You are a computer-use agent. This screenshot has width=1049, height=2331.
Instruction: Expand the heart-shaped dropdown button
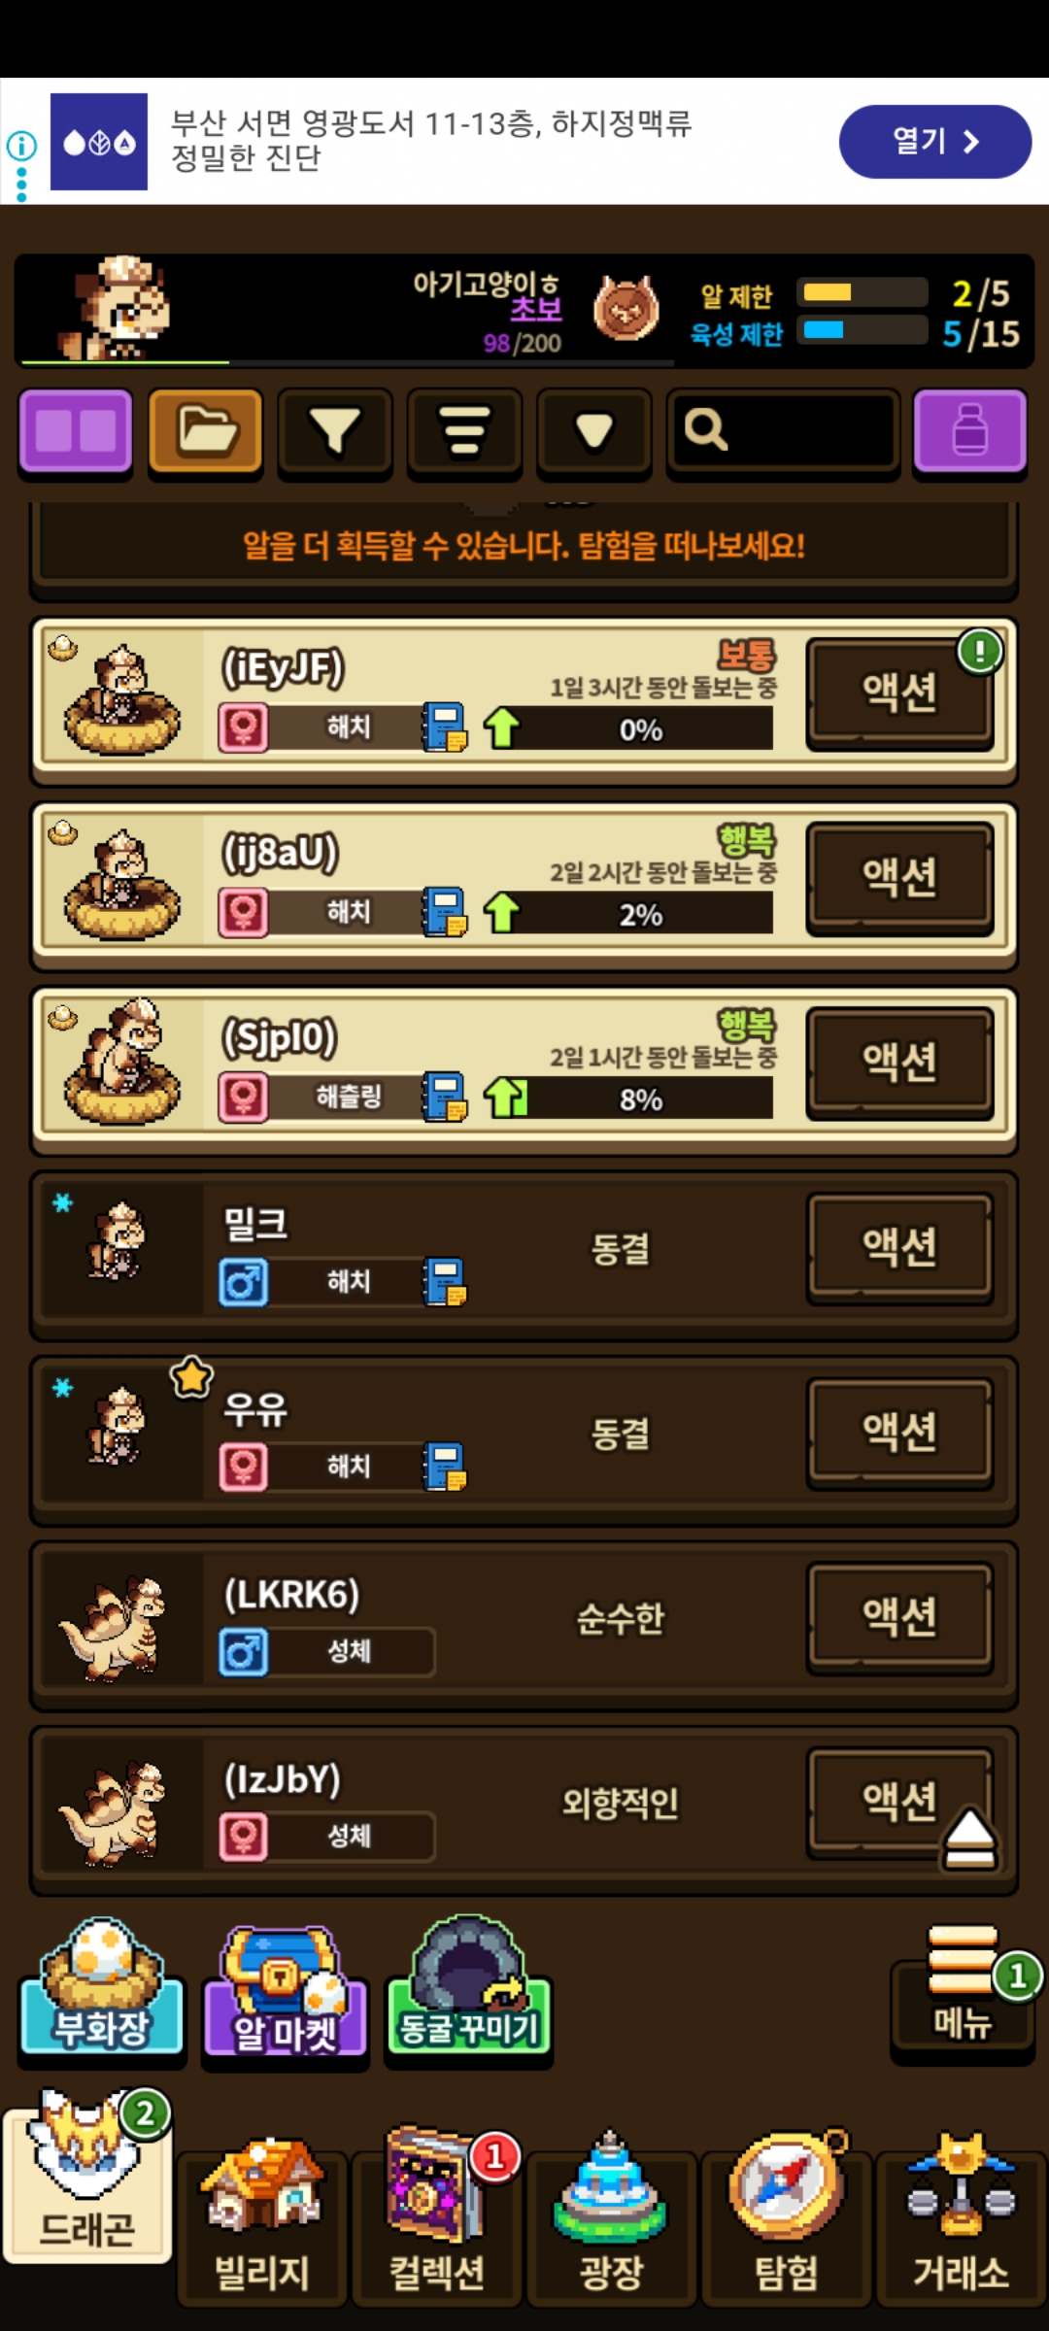[x=593, y=432]
